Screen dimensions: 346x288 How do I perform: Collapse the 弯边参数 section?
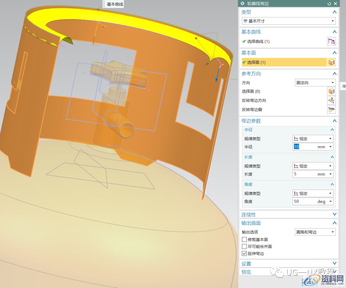[x=334, y=121]
